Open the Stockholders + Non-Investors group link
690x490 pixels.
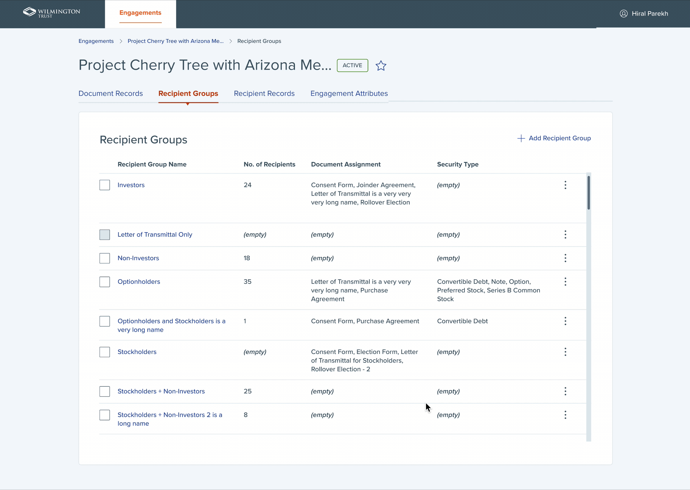161,391
